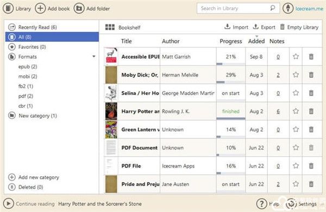Click the Import button
Screen dimensions: 326x212
pyautogui.click(x=236, y=27)
